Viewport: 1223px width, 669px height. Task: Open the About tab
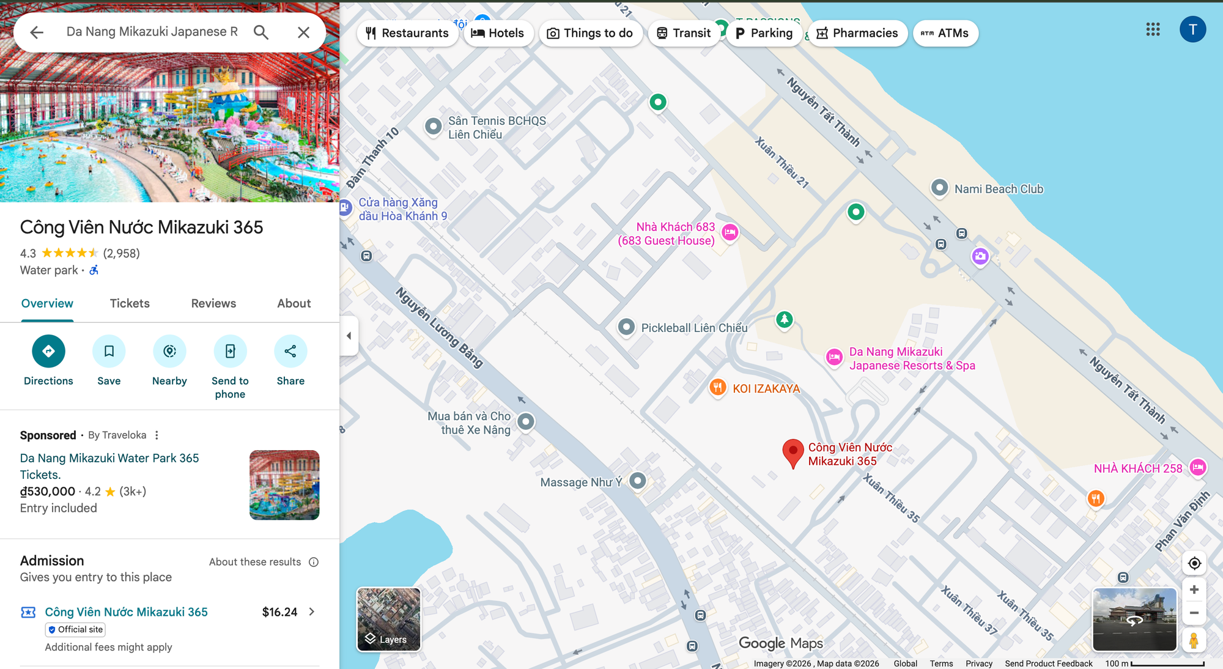(x=294, y=303)
